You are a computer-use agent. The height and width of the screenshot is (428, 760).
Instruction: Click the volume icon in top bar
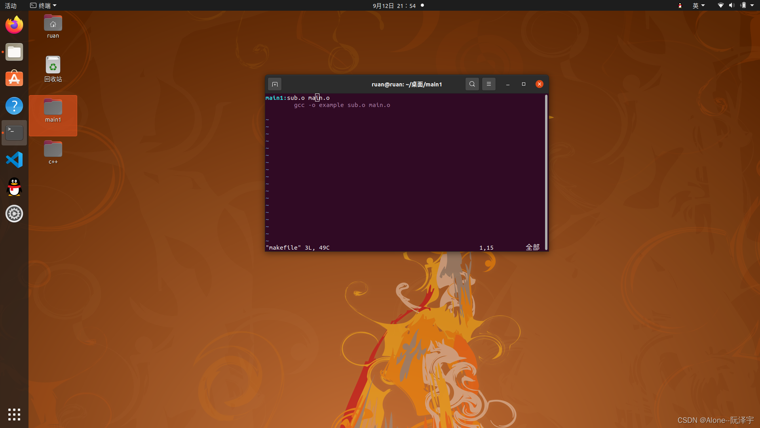[731, 6]
